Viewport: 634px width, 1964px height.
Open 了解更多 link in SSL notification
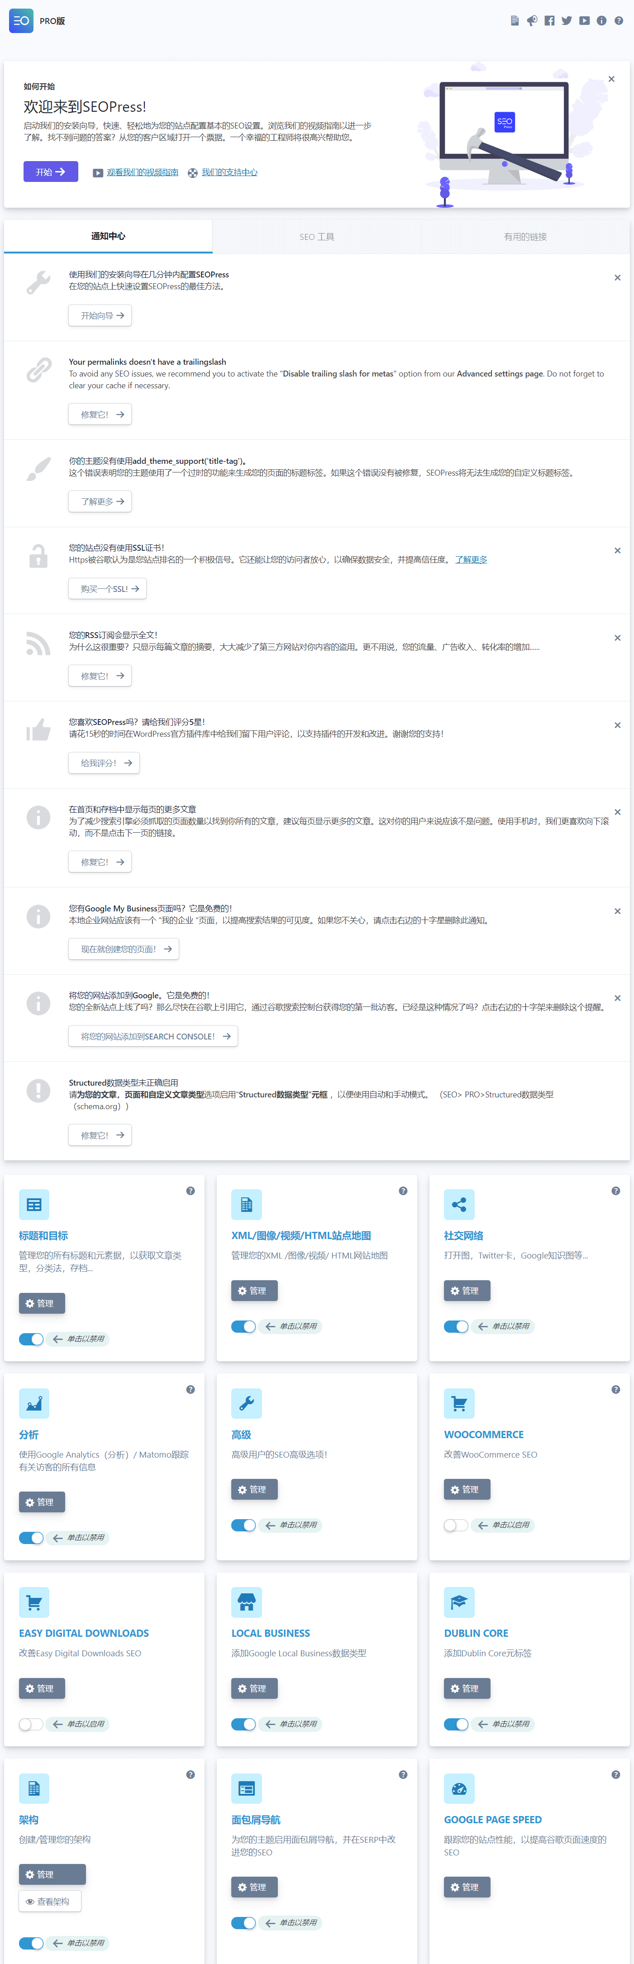[x=471, y=560]
